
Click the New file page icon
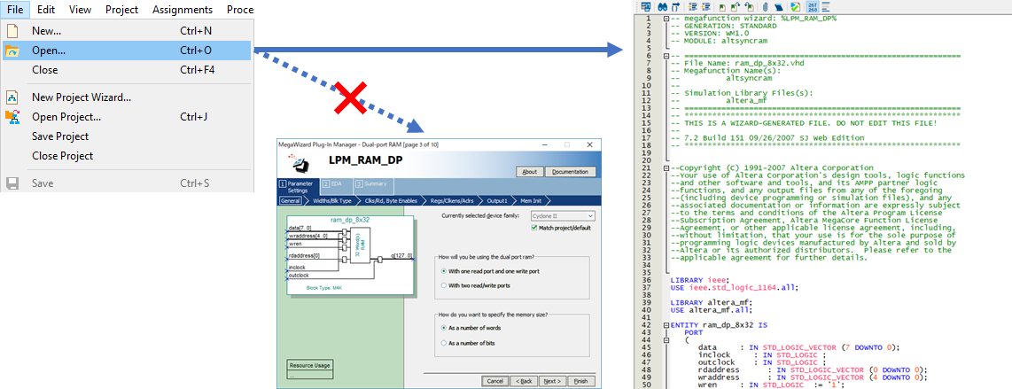coord(12,30)
